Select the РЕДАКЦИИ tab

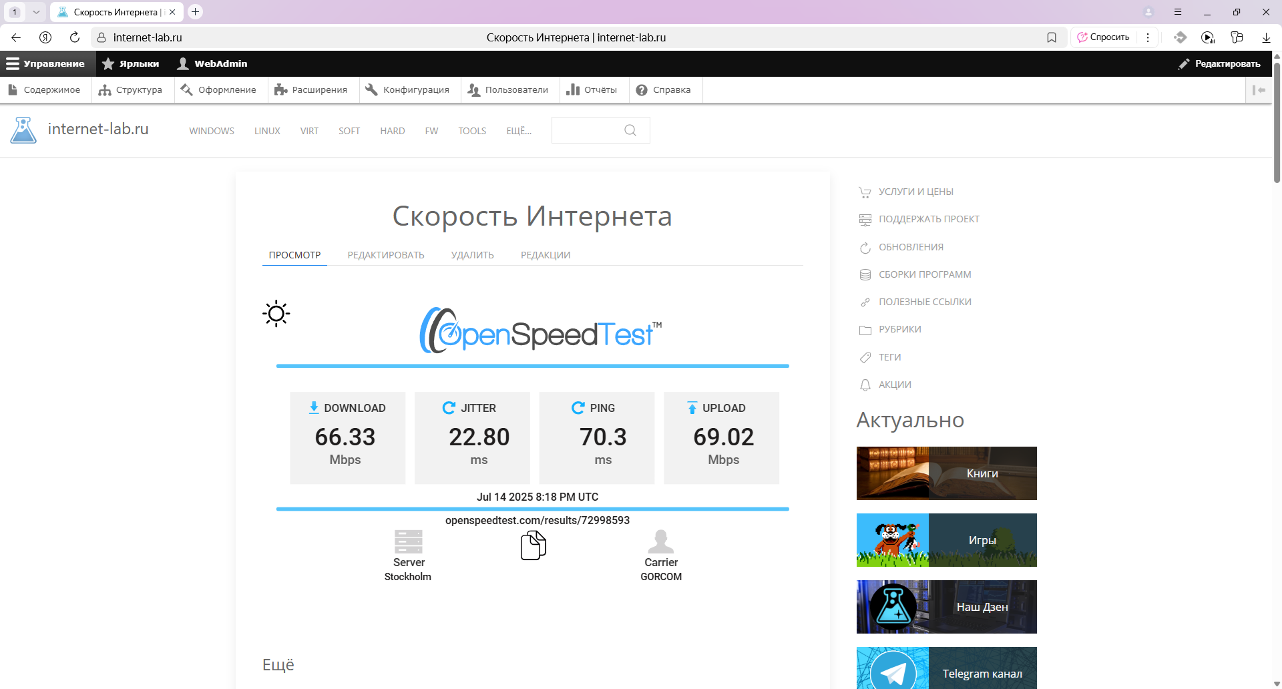click(x=546, y=255)
